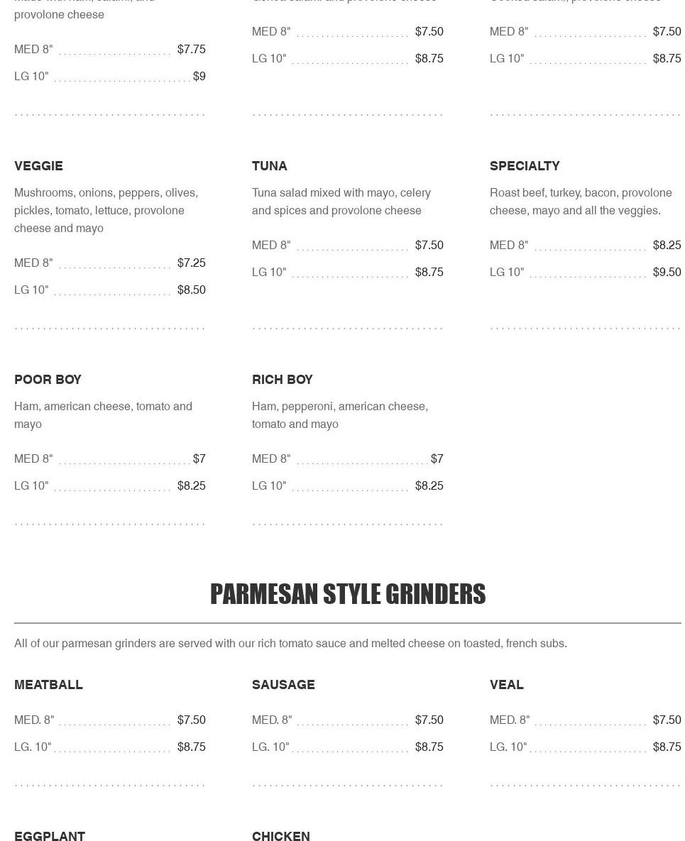This screenshot has height=841, width=685.
Task: Select the CHICKEN grinder heading
Action: [280, 835]
